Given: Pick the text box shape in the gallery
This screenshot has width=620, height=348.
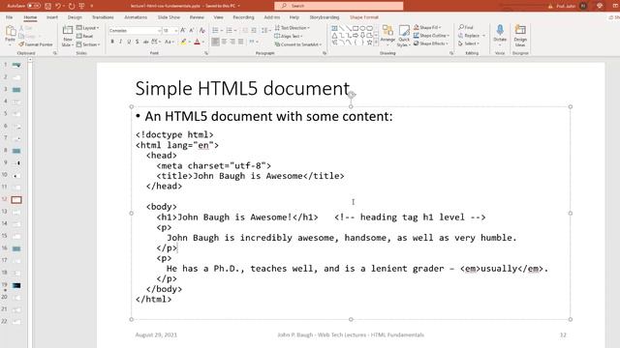Looking at the screenshot, I should (334, 28).
